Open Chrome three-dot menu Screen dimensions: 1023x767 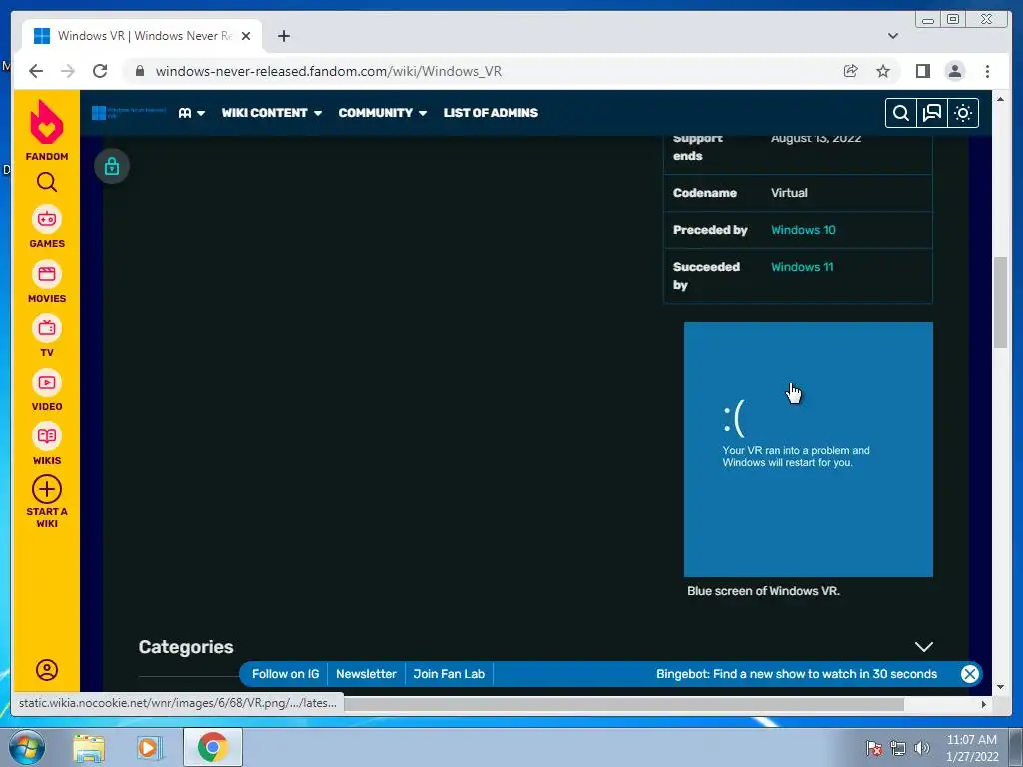point(987,71)
